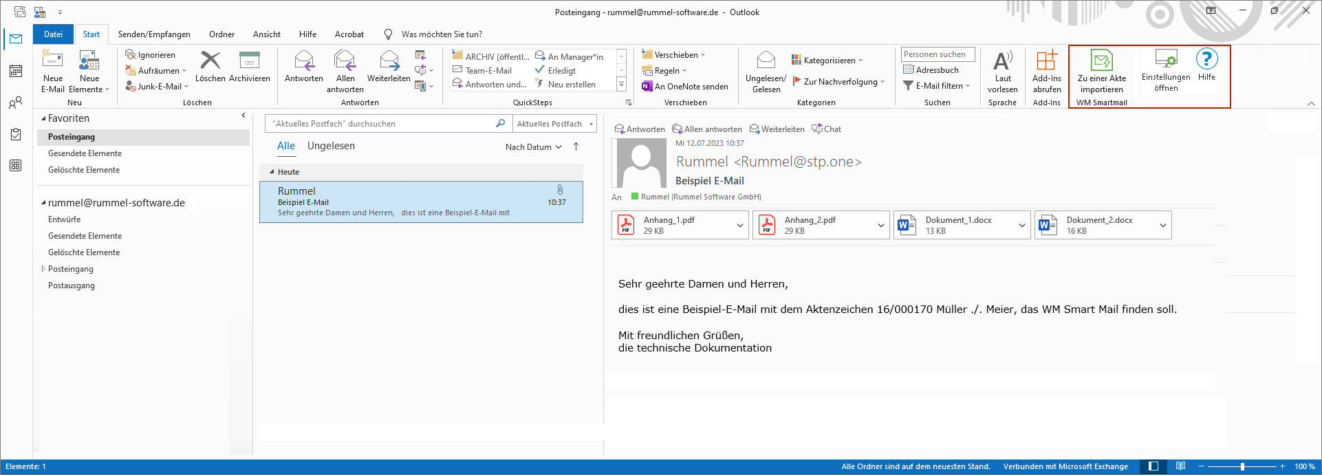
Task: Open more apps in the sidebar
Action: (16, 166)
